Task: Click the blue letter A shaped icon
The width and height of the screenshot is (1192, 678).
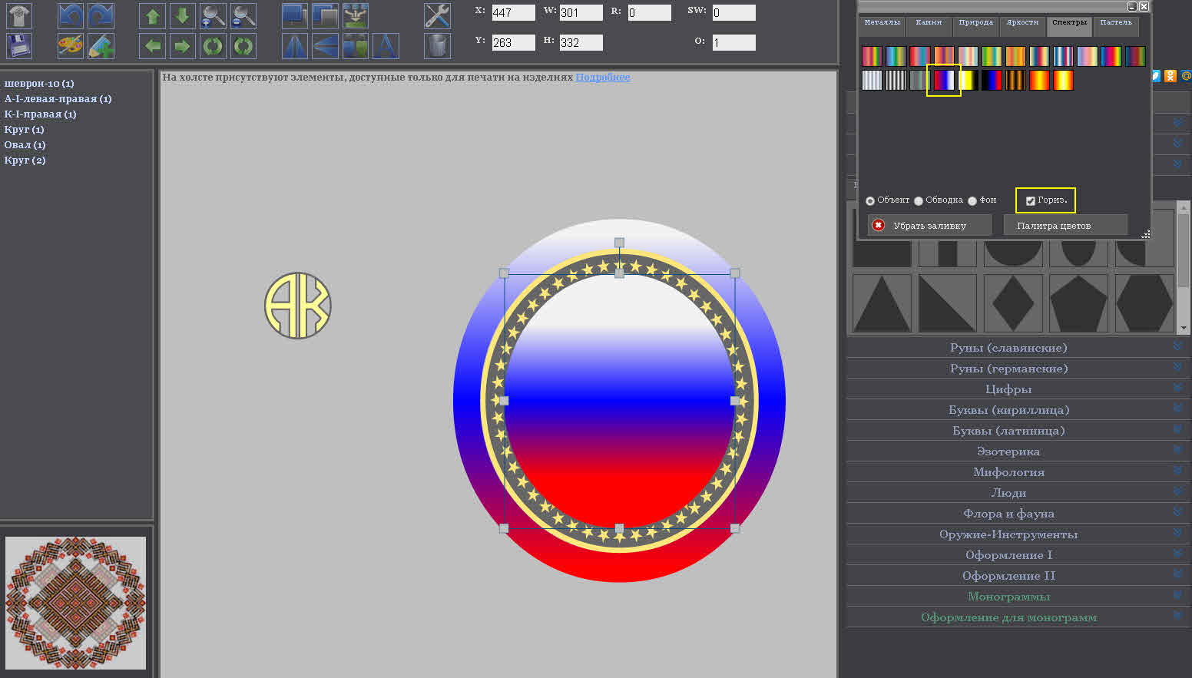Action: point(386,46)
